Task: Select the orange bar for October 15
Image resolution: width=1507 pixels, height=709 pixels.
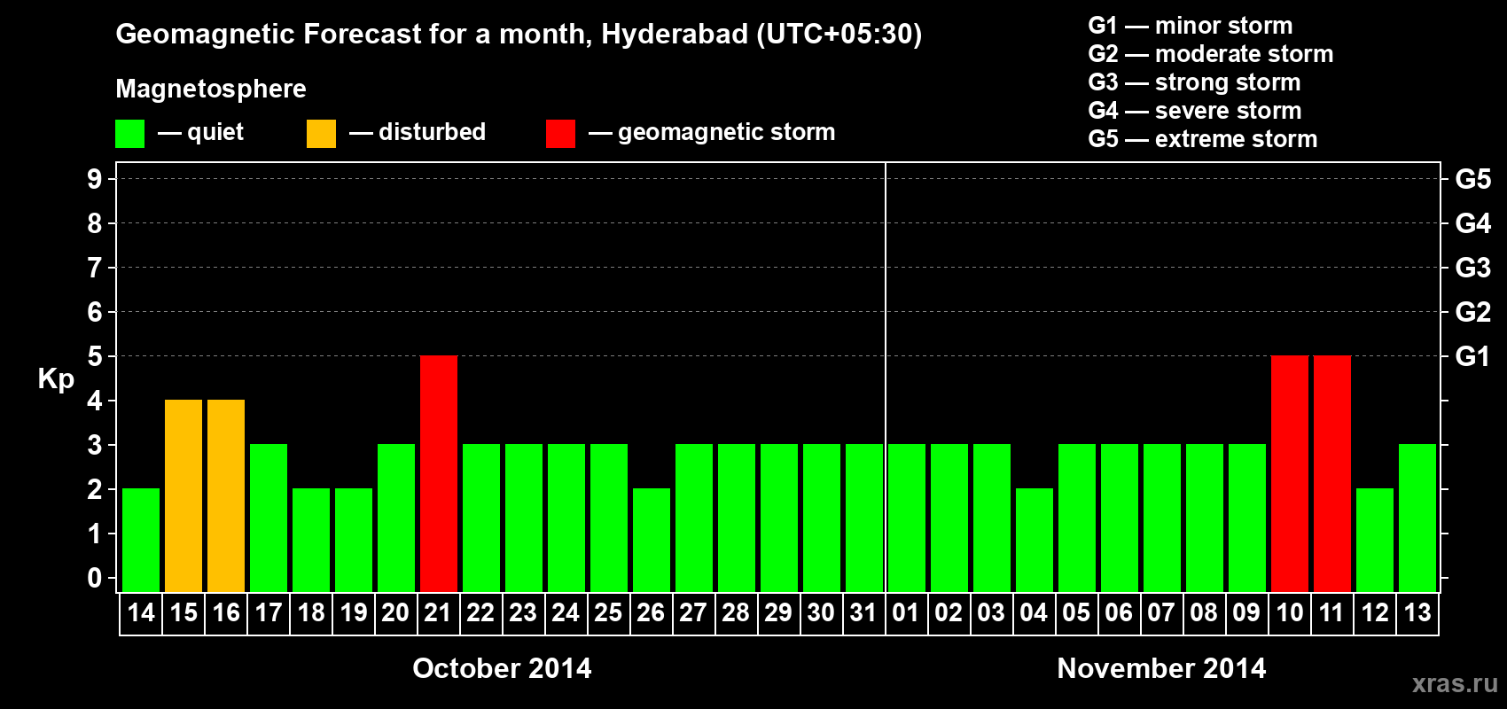Action: point(183,496)
